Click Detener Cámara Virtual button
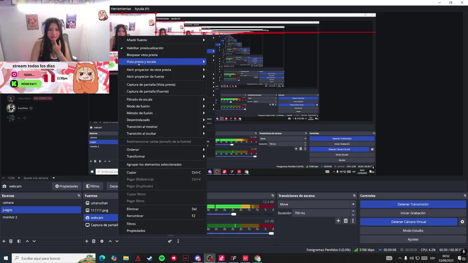The height and width of the screenshot is (263, 468). [408, 222]
